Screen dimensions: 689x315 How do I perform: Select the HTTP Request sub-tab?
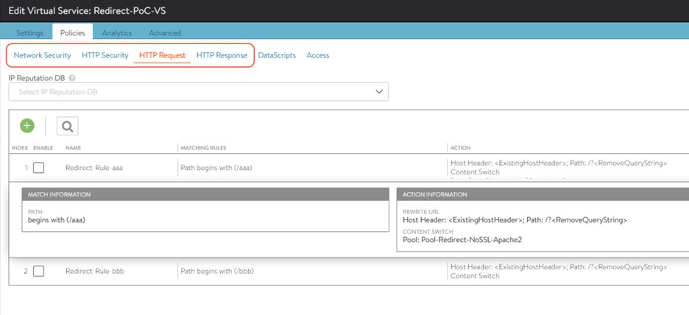point(162,55)
